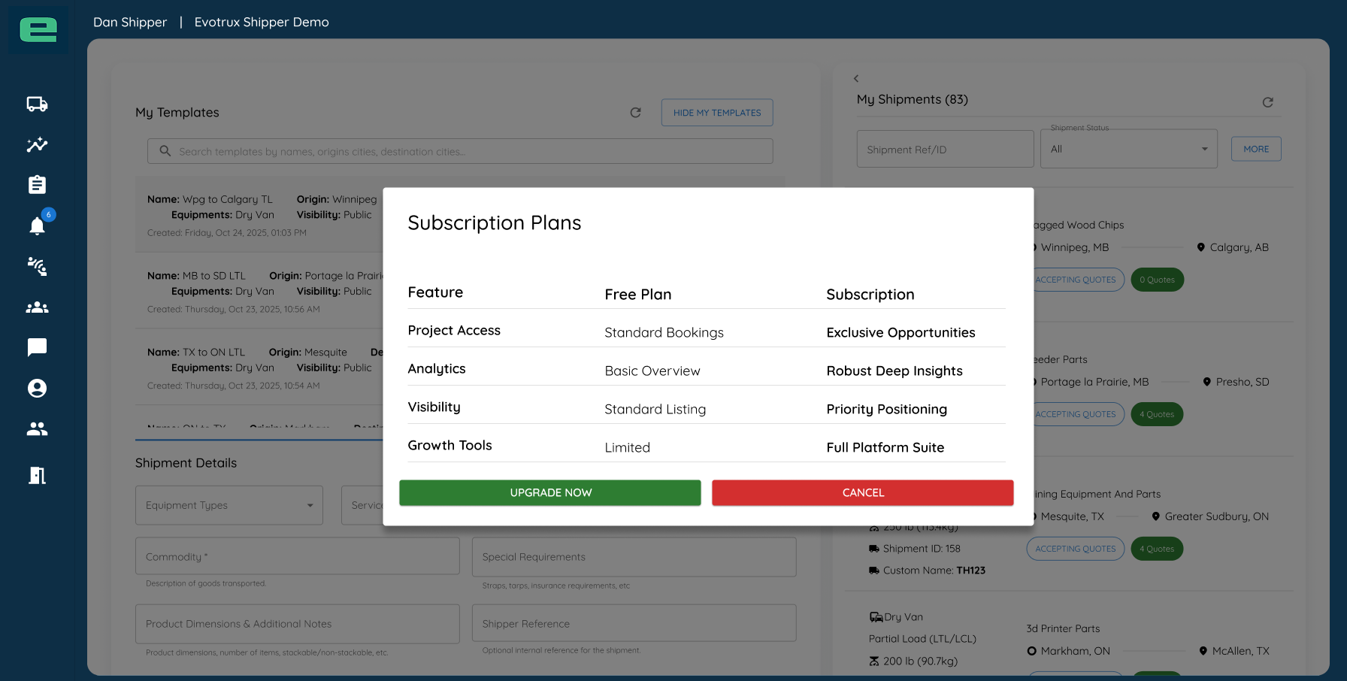Refresh the My Templates list

pyautogui.click(x=635, y=113)
